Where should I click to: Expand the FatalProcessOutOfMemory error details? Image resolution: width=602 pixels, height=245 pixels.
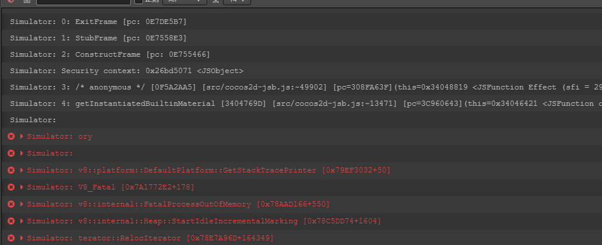(x=22, y=204)
